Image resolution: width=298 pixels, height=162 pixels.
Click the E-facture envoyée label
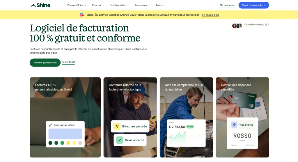pyautogui.click(x=134, y=127)
